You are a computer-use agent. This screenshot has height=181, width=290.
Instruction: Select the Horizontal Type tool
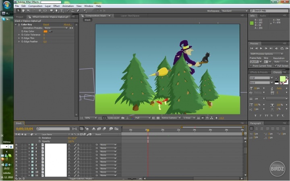click(x=62, y=10)
